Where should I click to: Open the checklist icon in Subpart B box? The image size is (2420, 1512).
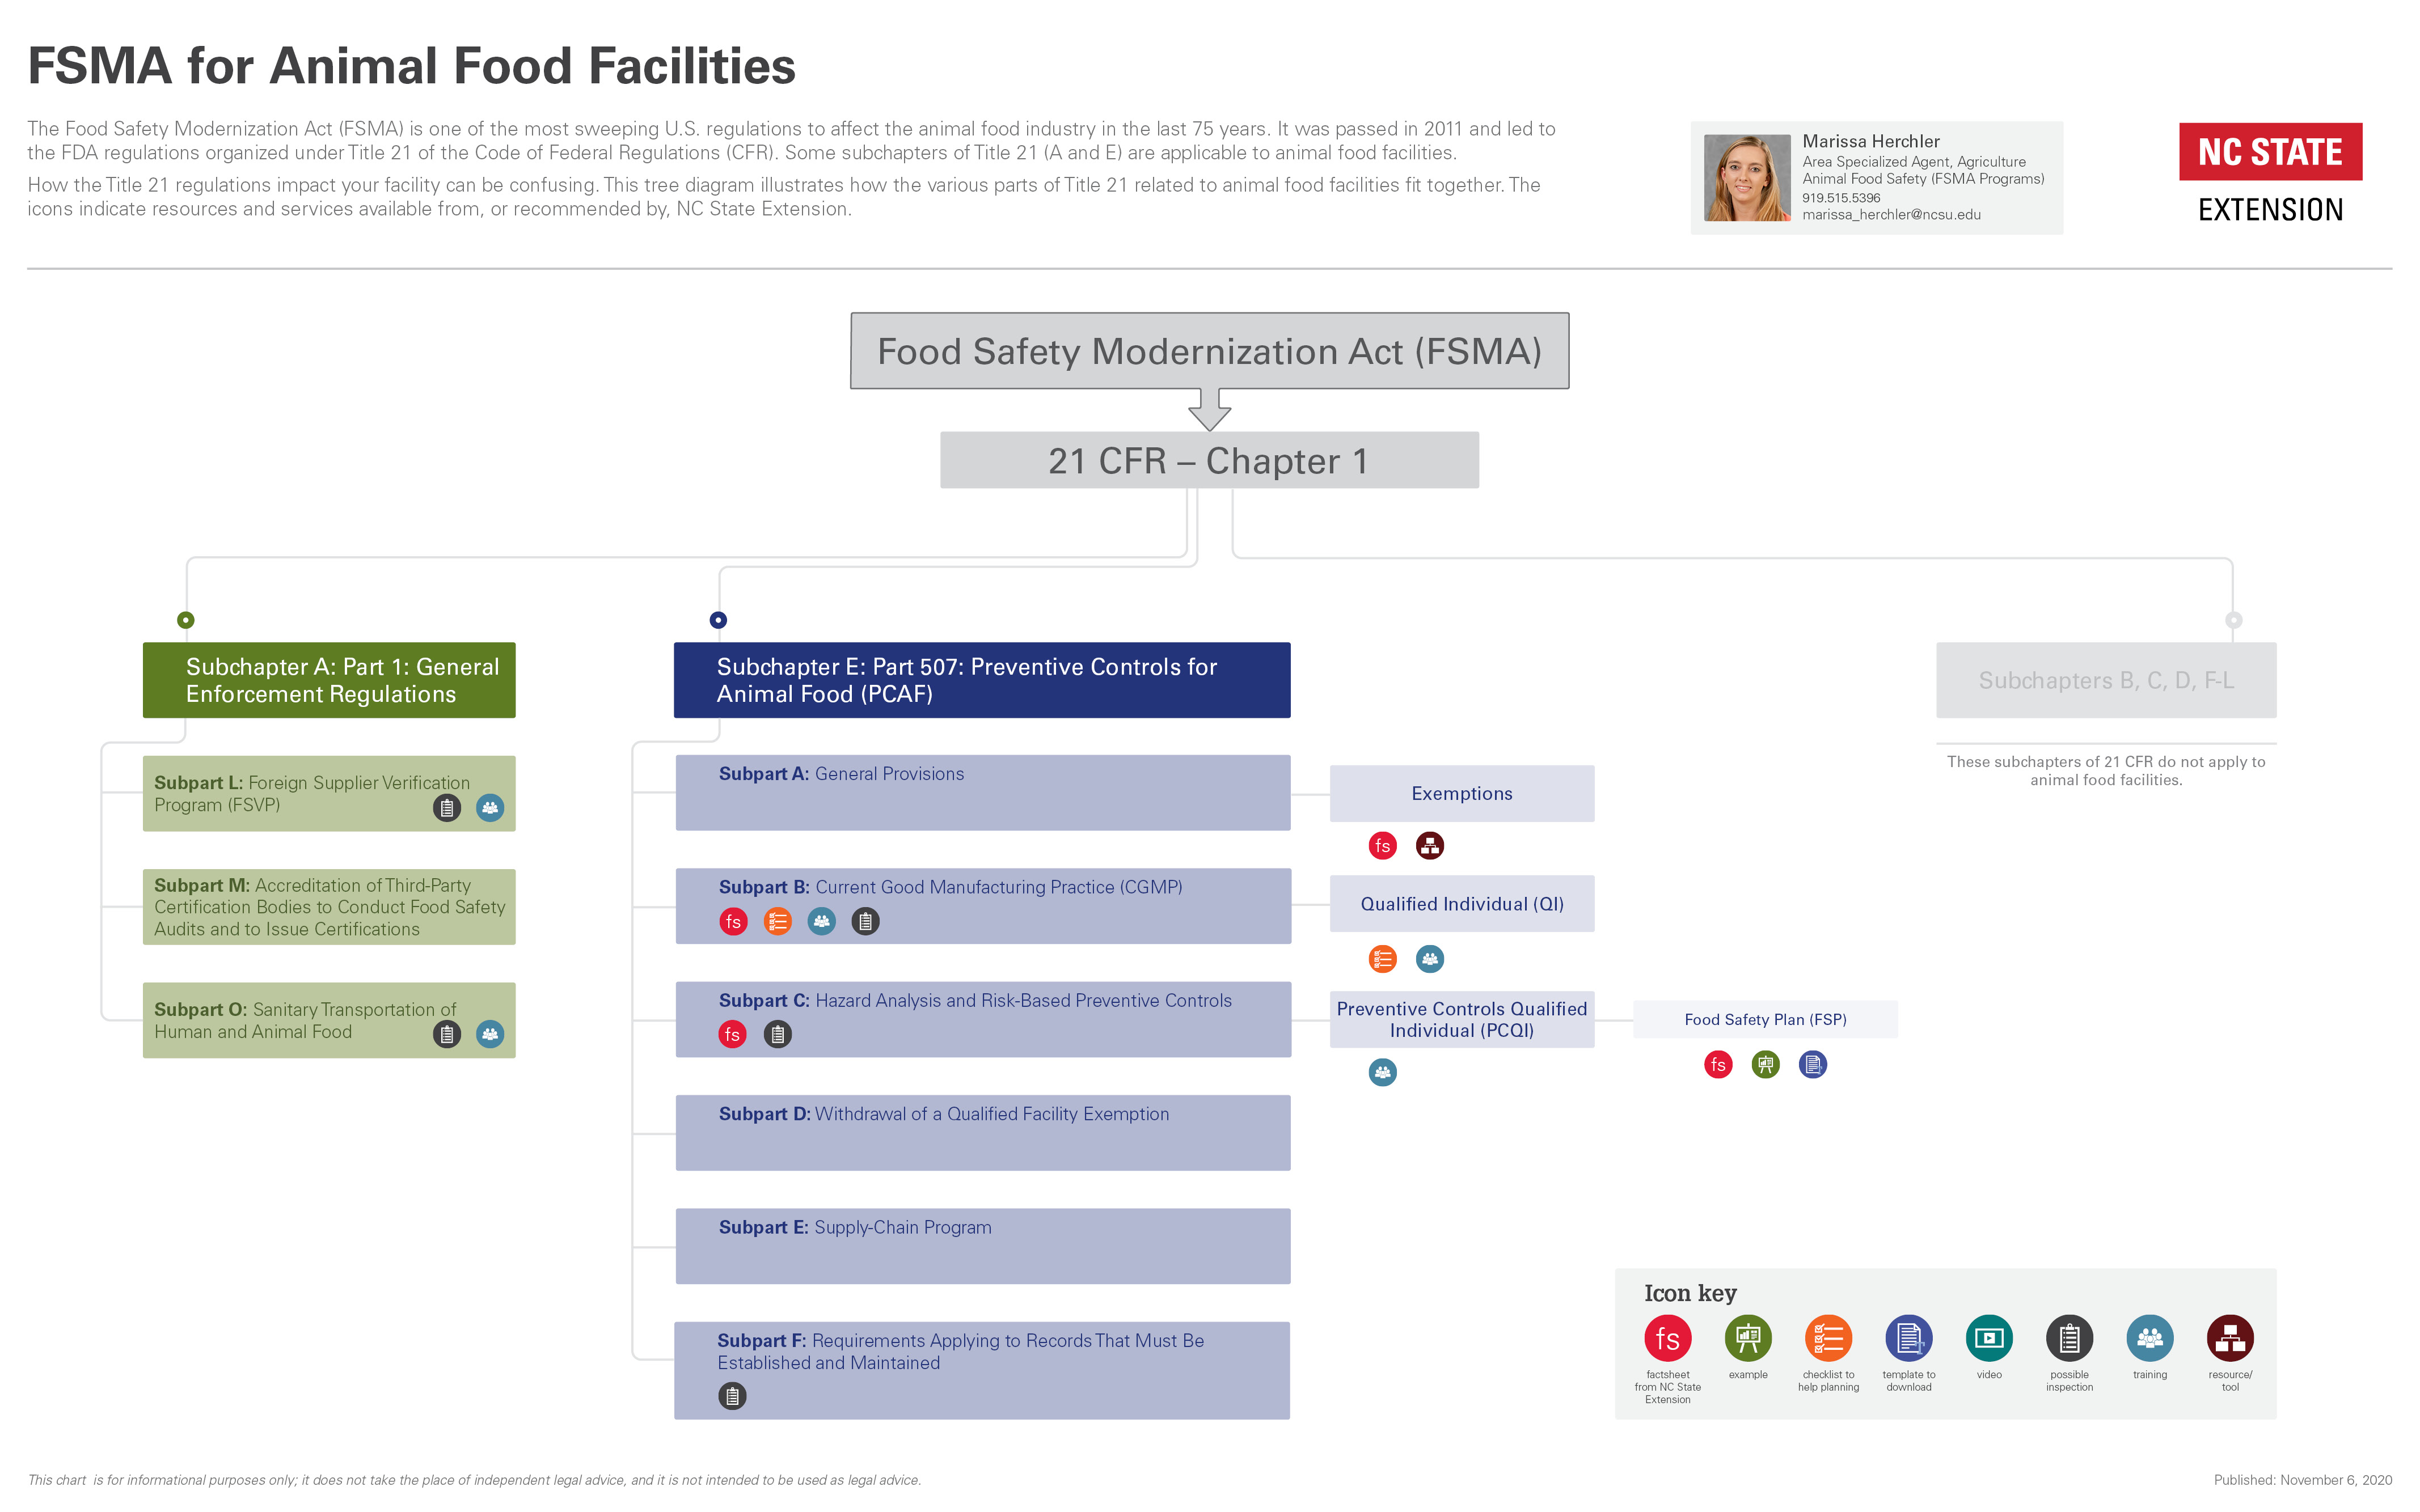(x=778, y=921)
